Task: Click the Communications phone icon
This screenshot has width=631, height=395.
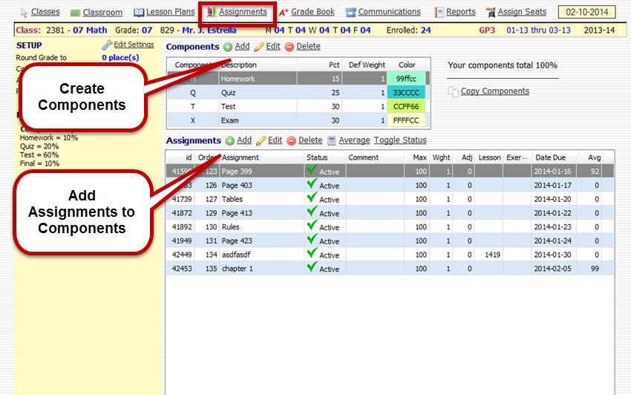Action: 351,13
